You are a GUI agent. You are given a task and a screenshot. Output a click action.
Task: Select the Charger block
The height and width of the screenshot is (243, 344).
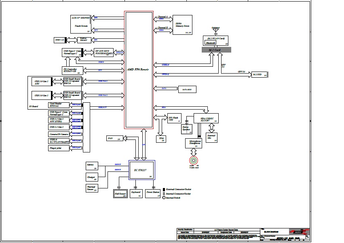(x=92, y=177)
